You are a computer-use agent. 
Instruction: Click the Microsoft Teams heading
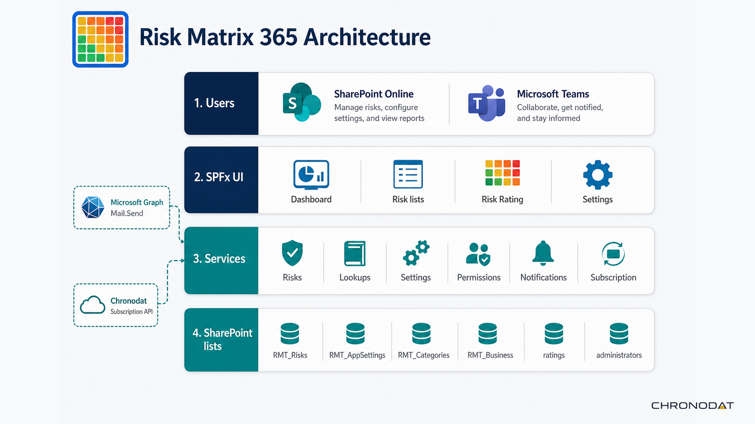click(x=553, y=94)
